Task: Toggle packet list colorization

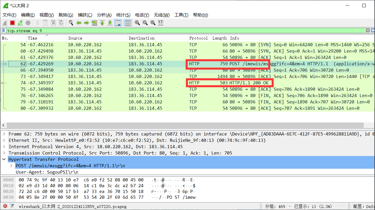Action: click(128, 23)
